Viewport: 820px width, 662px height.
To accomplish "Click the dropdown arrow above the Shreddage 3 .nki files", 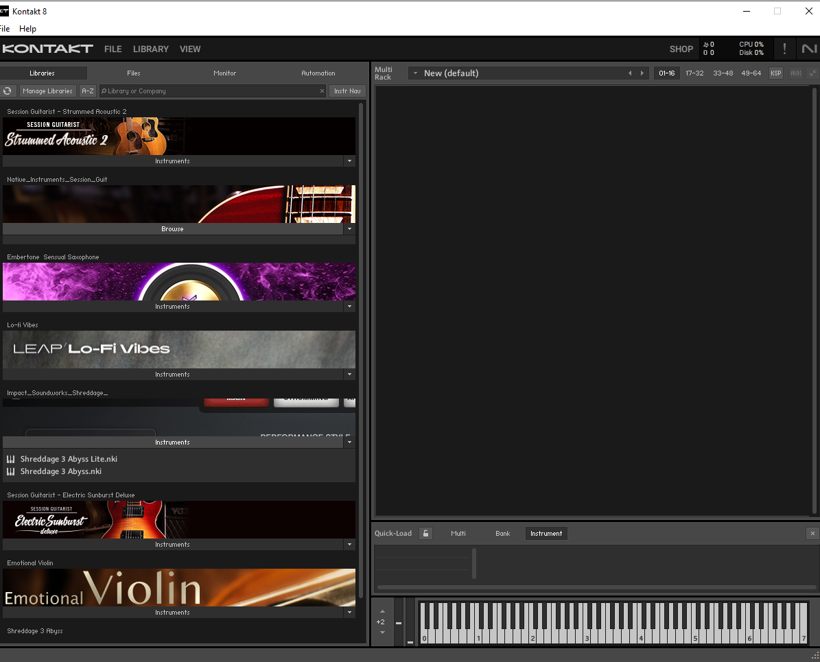I will click(x=349, y=442).
